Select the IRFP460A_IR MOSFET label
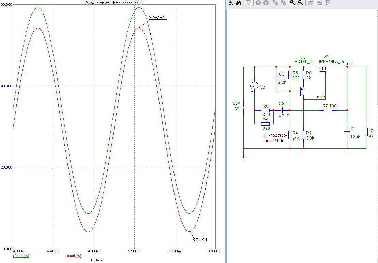Viewport: 378px width, 263px height. (x=331, y=62)
